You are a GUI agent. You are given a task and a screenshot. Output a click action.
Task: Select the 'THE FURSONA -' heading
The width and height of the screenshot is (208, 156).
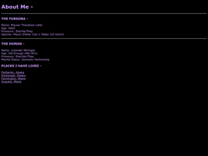tap(15, 19)
